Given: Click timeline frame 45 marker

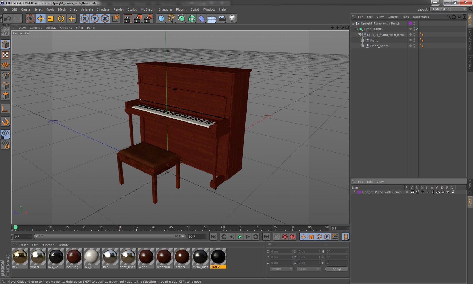Looking at the screenshot, I should point(171,227).
